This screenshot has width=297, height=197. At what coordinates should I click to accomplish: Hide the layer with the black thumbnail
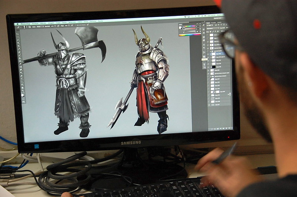coord(208,67)
